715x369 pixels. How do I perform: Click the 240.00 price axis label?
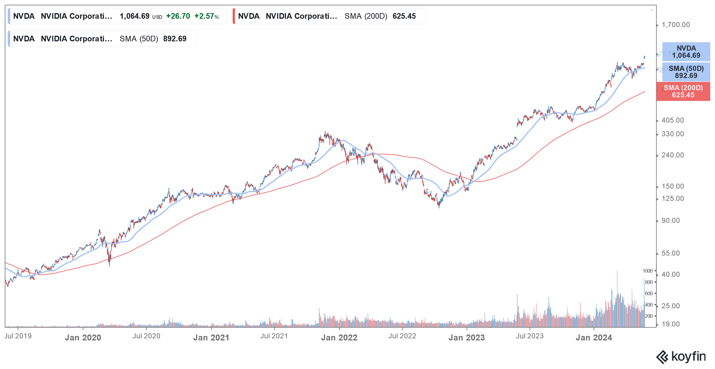673,155
